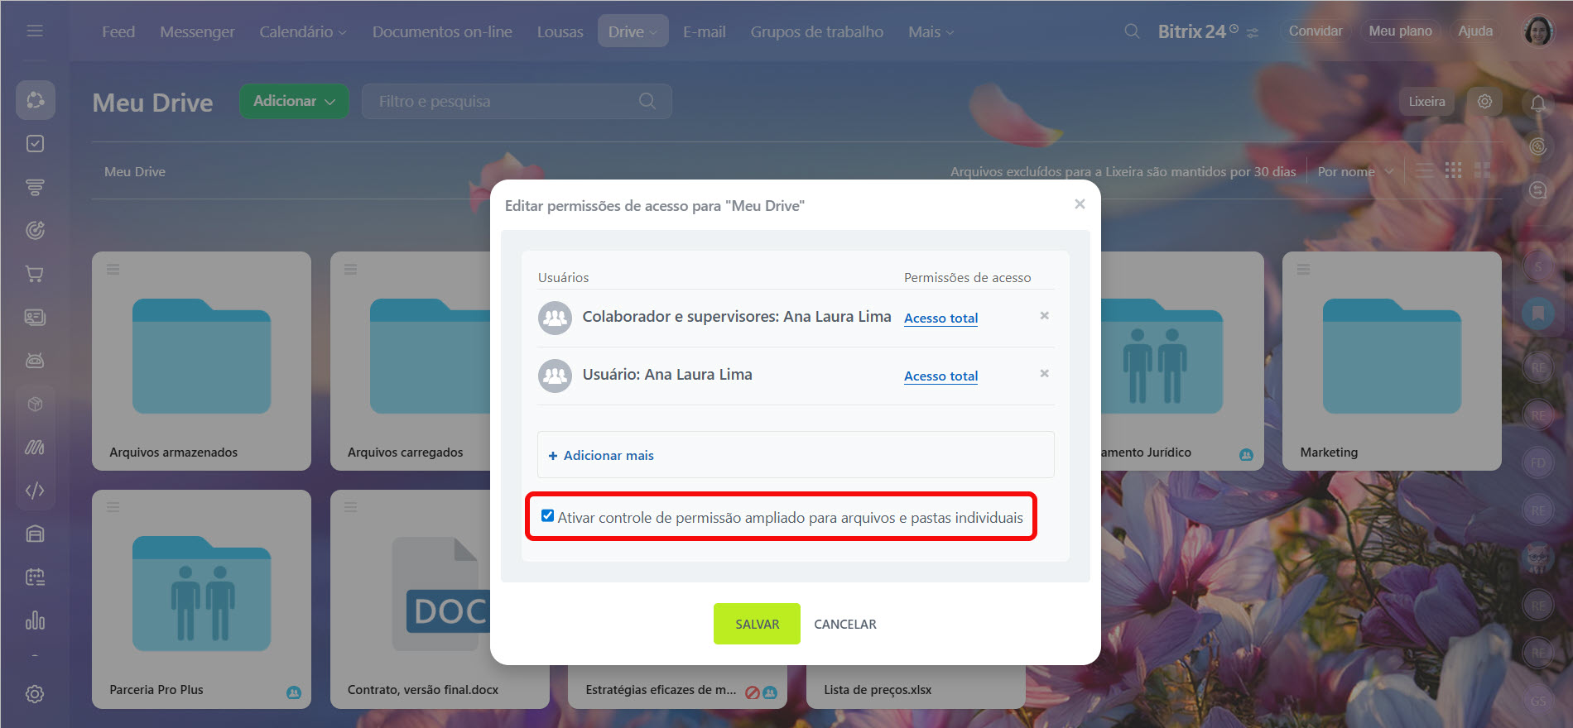Click the search magnifier in top bar

click(1131, 31)
